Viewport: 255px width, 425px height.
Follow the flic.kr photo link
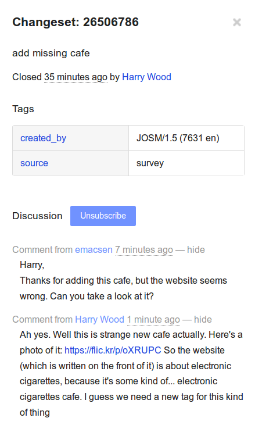click(113, 350)
